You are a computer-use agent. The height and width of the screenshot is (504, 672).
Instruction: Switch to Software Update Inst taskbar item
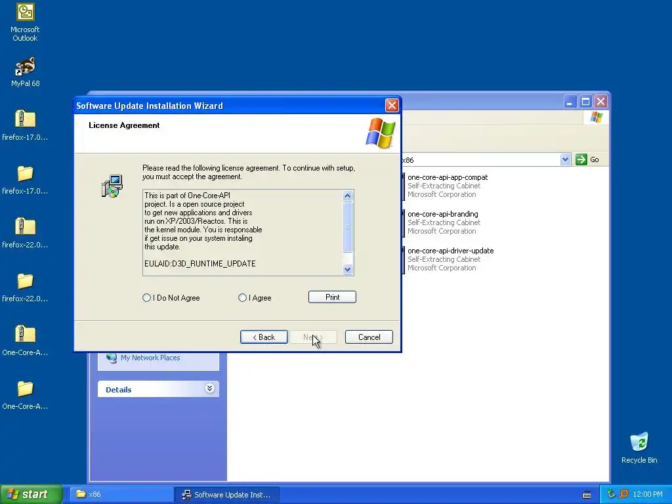click(x=227, y=494)
